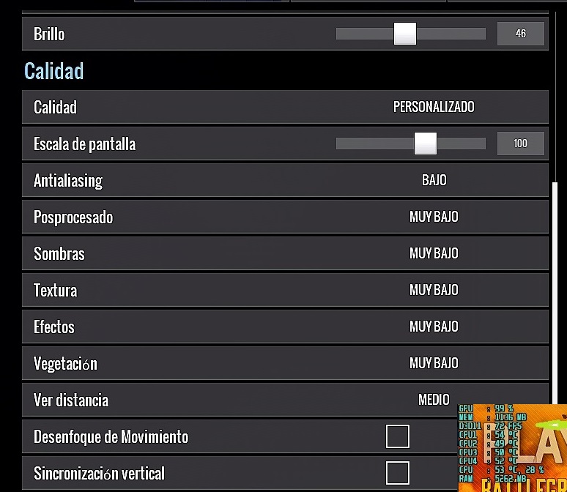567x492 pixels.
Task: Select the Escala de pantalla field showing 100
Action: coord(521,143)
